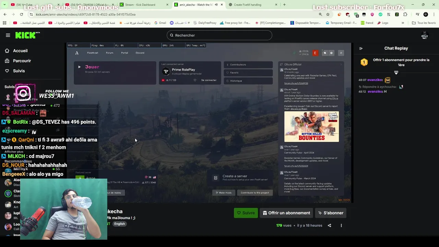This screenshot has width=439, height=247.
Task: Switch to Stream - Kick Dashboard tab
Action: tap(144, 5)
